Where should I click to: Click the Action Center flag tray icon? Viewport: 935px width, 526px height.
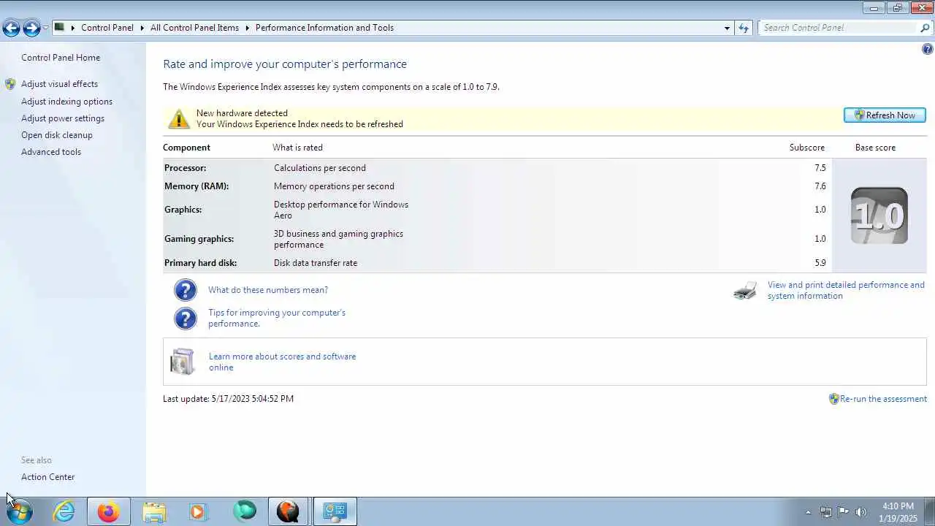point(843,512)
